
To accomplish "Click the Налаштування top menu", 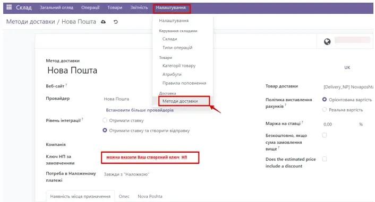I will (171, 7).
